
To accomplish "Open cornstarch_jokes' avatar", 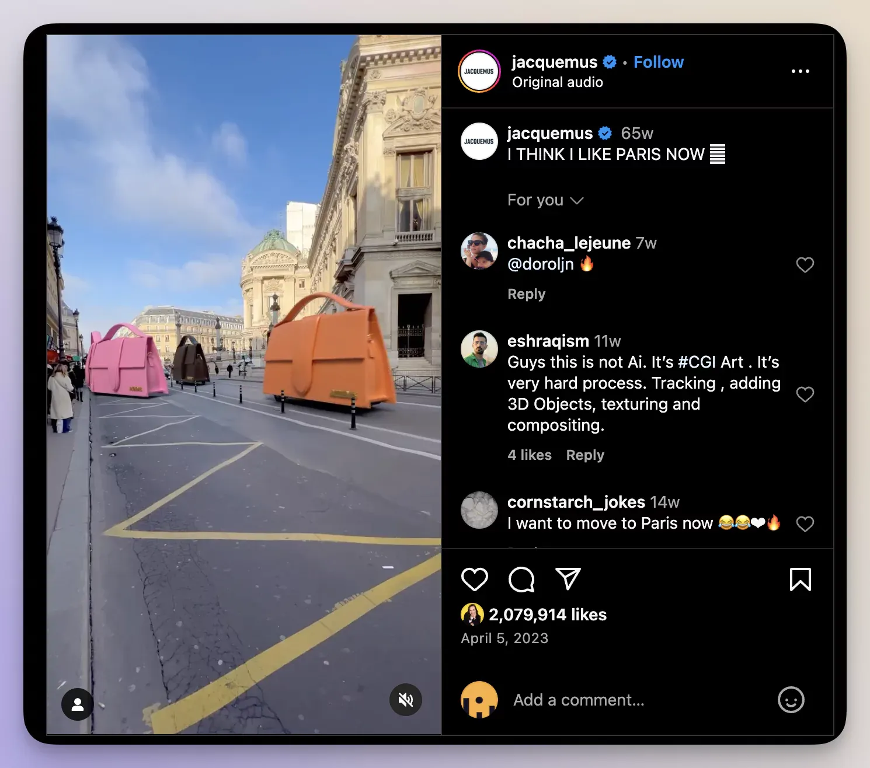I will (x=479, y=510).
